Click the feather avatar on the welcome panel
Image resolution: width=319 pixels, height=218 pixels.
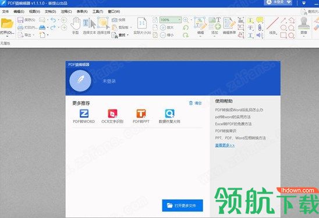tap(80, 80)
